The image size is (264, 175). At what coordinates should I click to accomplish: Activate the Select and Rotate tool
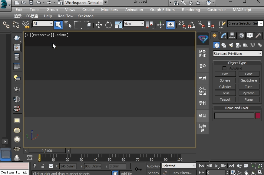(108, 25)
